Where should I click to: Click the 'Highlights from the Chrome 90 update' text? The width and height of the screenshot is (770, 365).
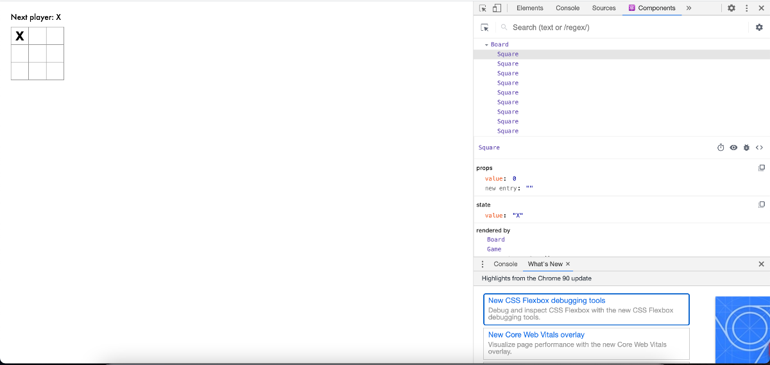click(x=536, y=278)
